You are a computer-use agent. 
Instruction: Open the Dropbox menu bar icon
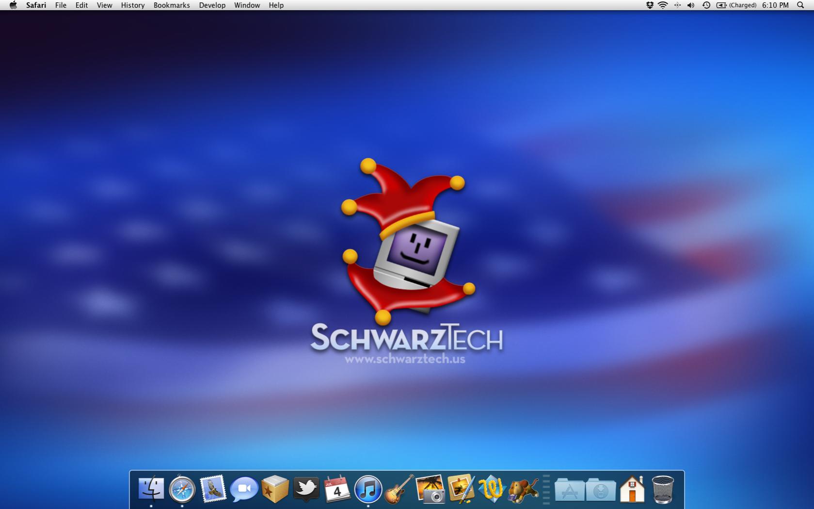click(650, 5)
